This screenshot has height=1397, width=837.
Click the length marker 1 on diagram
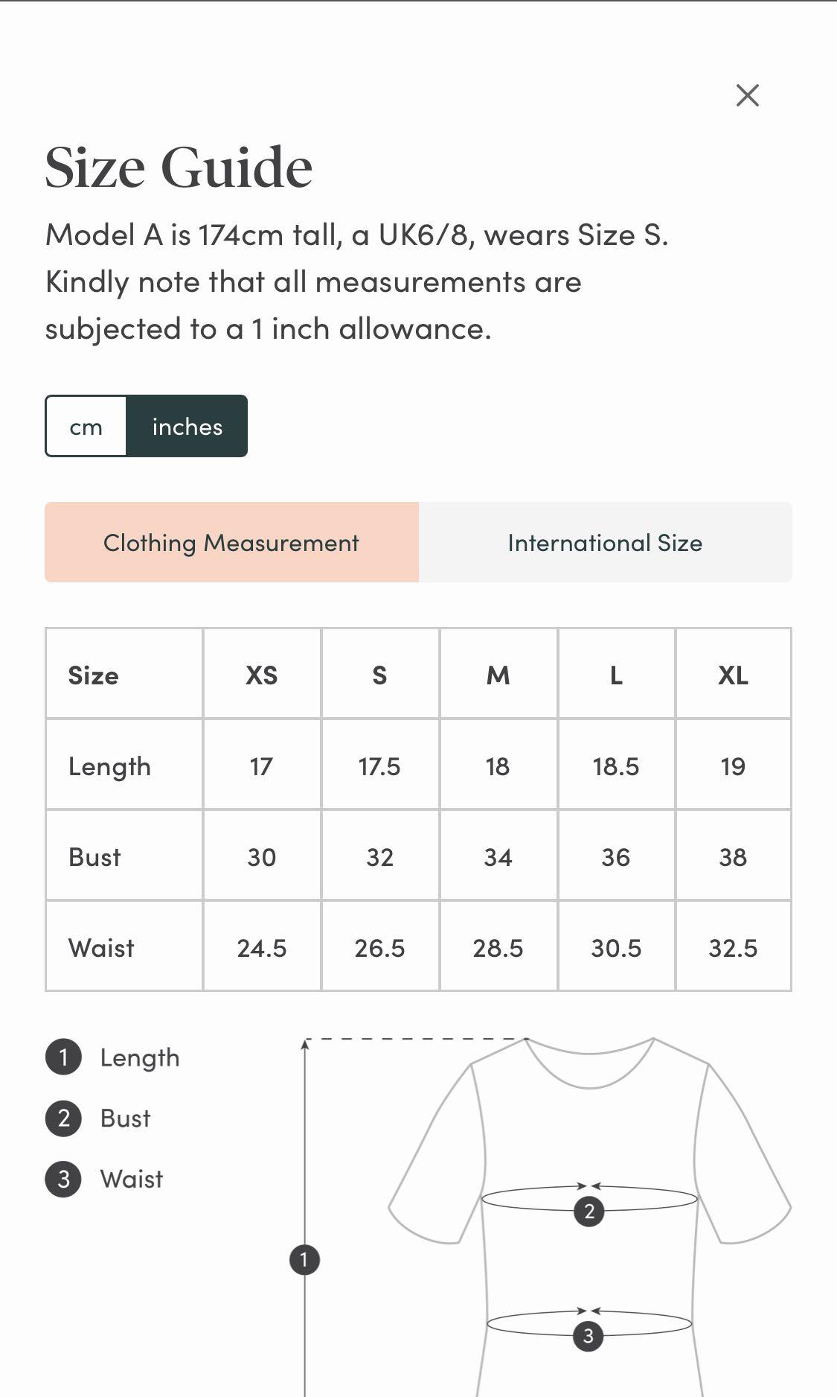304,1260
